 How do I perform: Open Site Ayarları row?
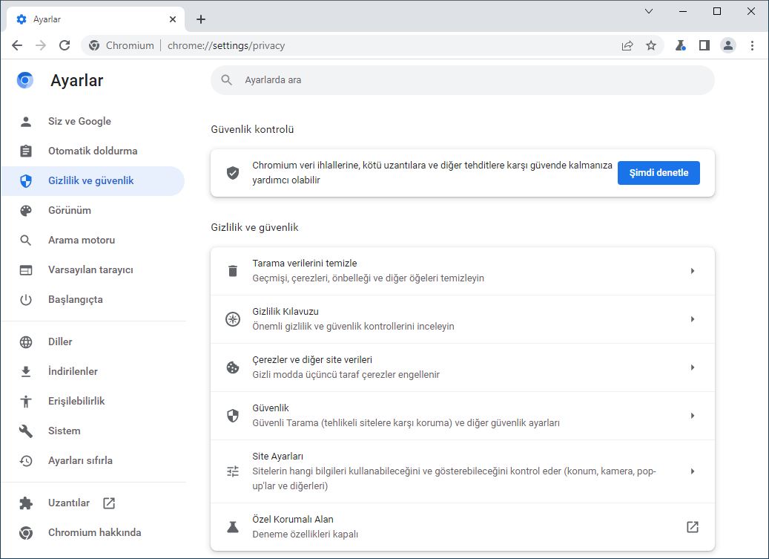[x=463, y=471]
